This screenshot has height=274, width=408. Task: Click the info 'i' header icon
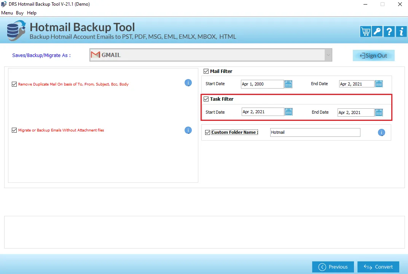(x=401, y=32)
